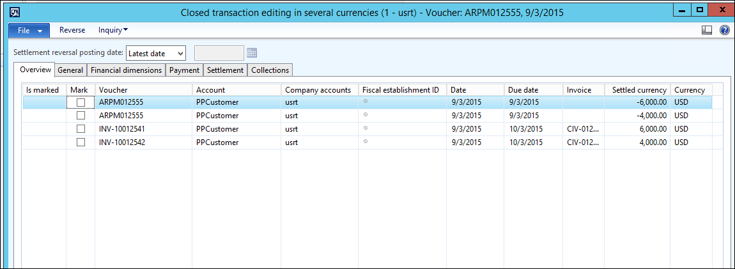Image resolution: width=735 pixels, height=269 pixels.
Task: Switch to the Financial dimensions tab
Action: click(x=126, y=70)
